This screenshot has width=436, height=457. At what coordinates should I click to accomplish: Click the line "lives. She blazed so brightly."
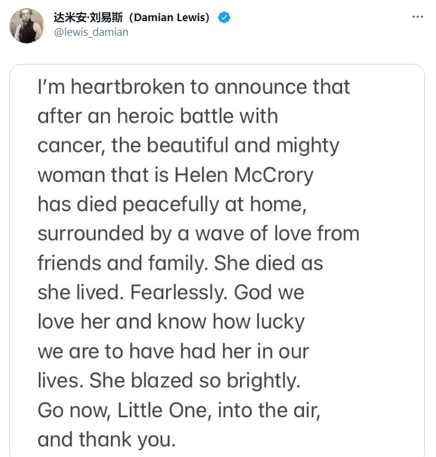click(x=169, y=381)
